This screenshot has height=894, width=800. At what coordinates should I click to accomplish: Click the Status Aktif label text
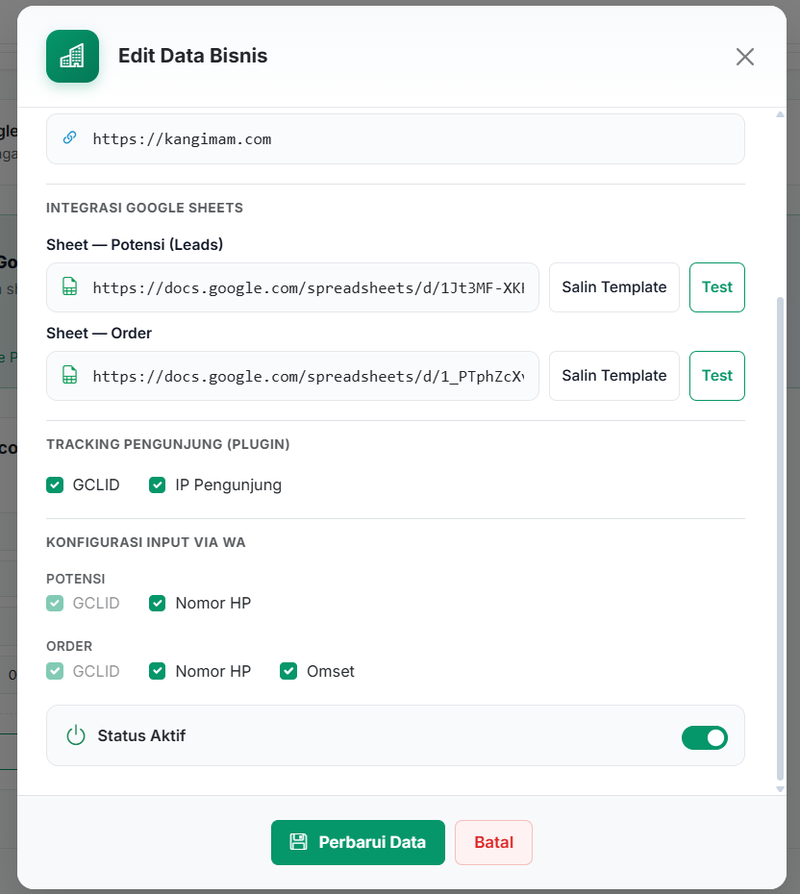[x=141, y=735]
